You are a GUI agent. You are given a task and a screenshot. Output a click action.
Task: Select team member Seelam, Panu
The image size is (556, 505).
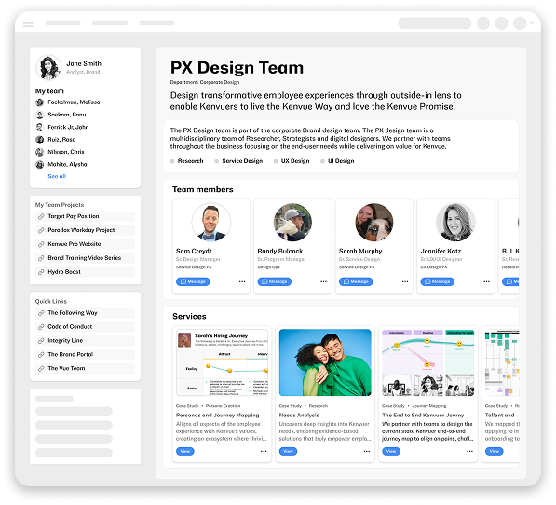click(x=67, y=115)
